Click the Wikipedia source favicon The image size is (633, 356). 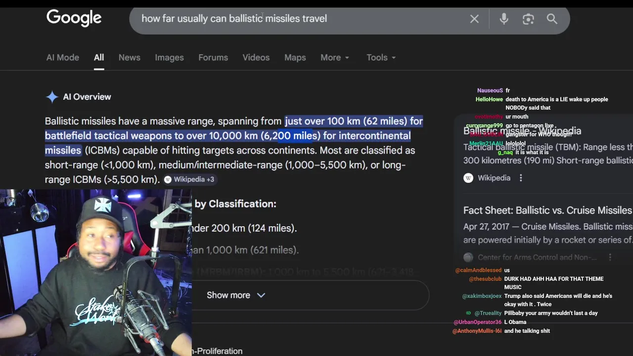click(x=468, y=178)
